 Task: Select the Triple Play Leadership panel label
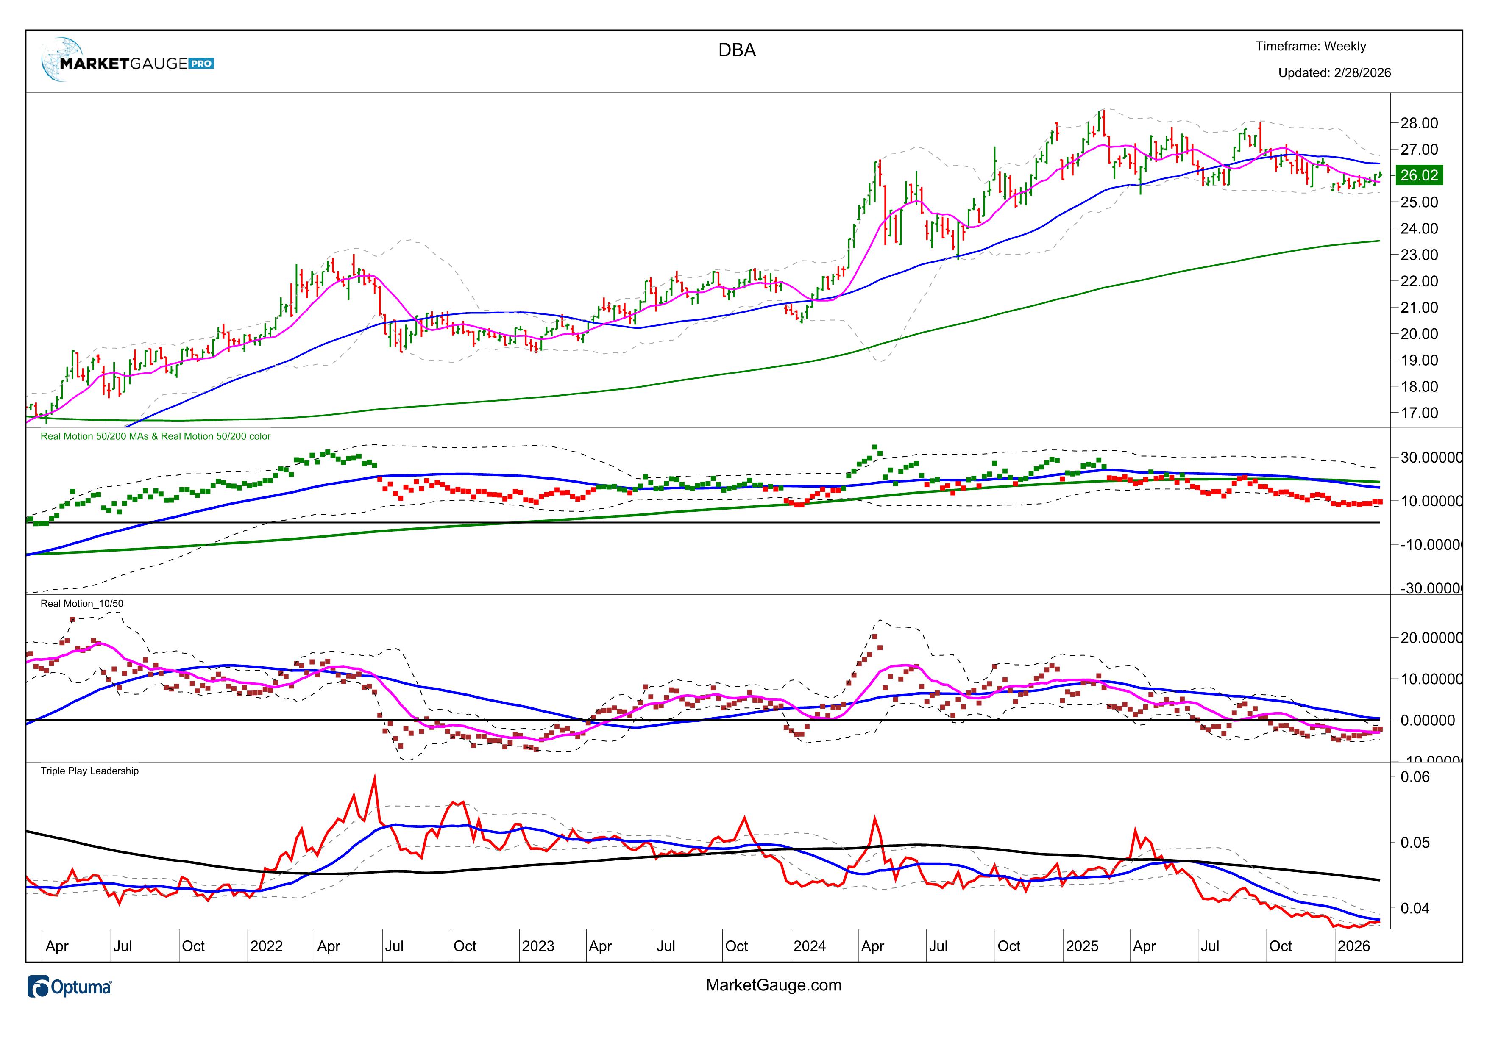click(89, 771)
